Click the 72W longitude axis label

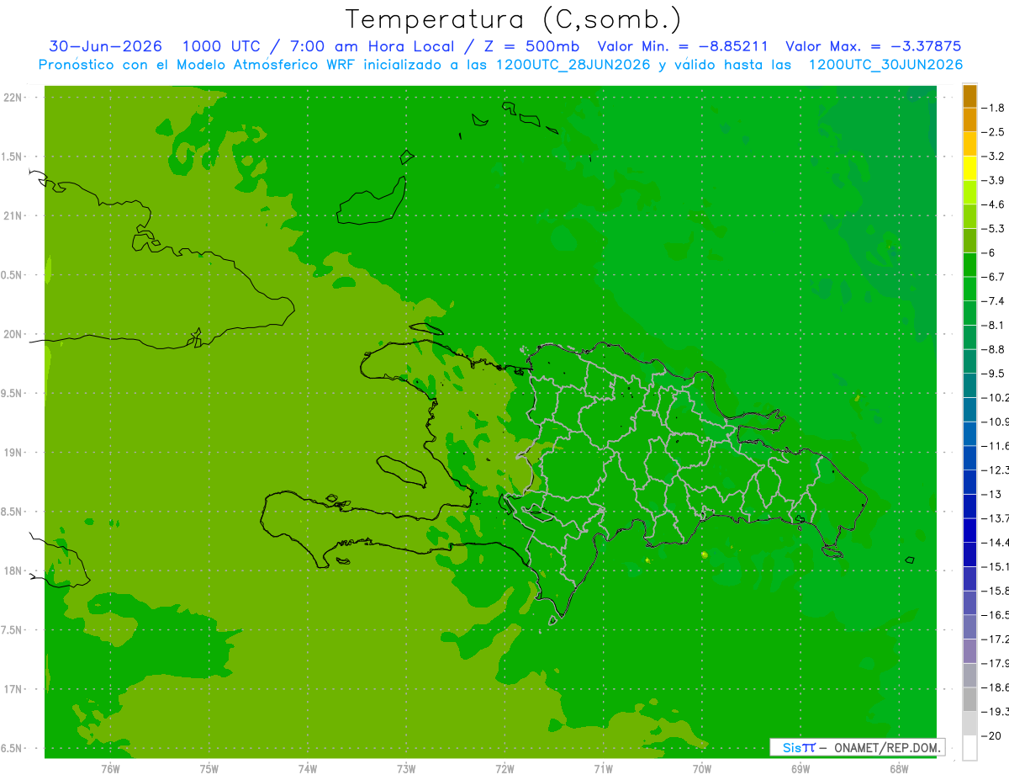[x=505, y=768]
